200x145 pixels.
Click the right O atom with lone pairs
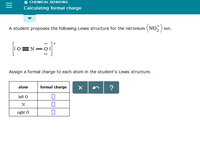[45, 49]
